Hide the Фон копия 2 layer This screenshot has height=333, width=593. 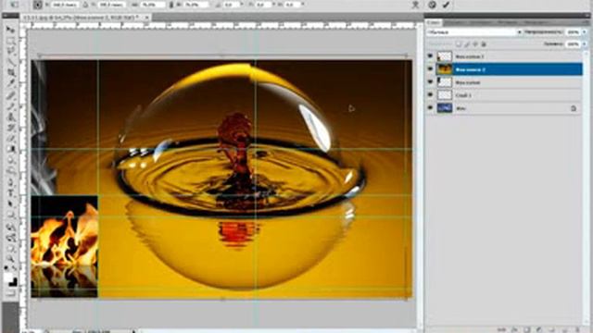click(430, 69)
